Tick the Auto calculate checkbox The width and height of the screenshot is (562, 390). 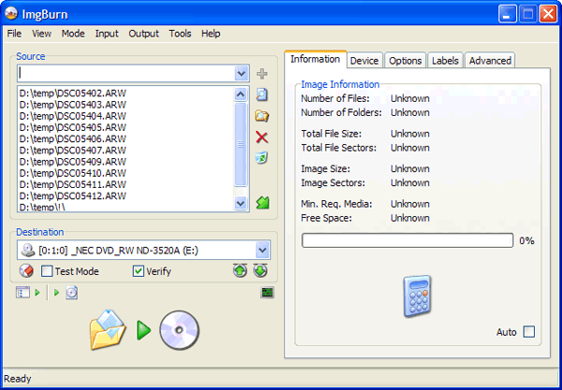(x=529, y=332)
